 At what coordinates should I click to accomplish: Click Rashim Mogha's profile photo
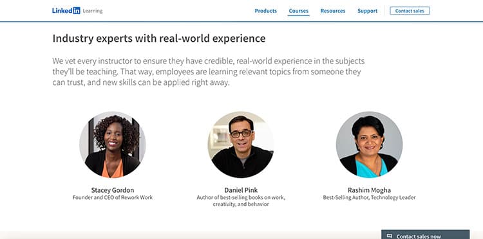pyautogui.click(x=369, y=145)
